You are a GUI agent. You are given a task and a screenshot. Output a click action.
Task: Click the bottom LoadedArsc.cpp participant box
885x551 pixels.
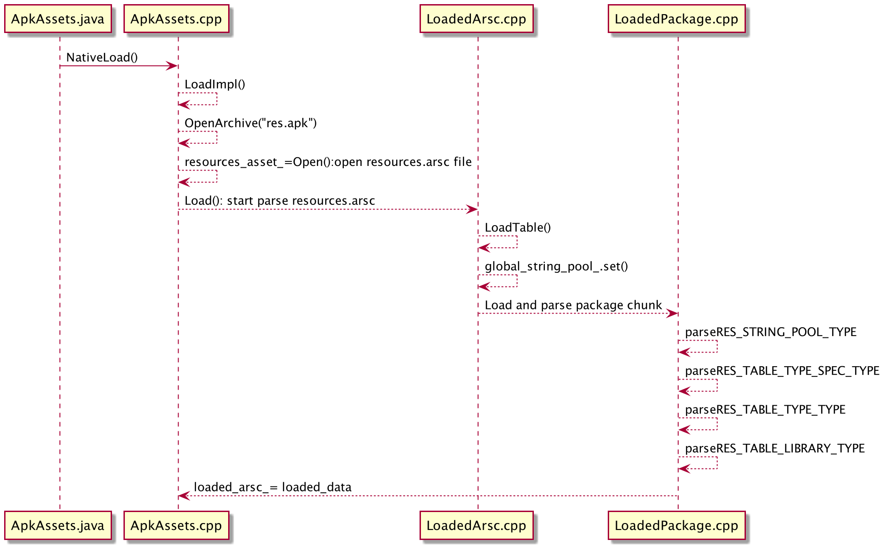[x=476, y=525]
